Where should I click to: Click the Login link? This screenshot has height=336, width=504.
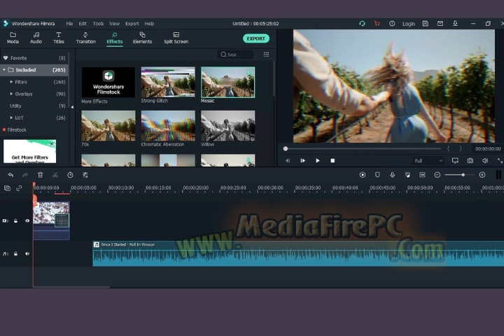pos(409,24)
